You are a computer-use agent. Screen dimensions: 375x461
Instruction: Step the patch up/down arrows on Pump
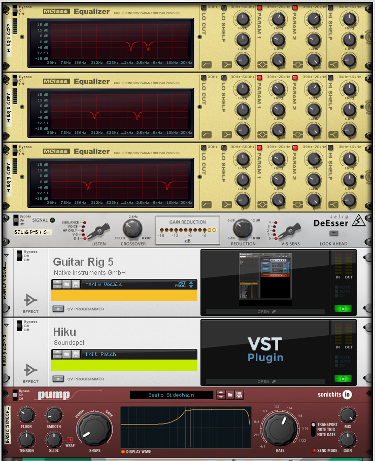(x=221, y=395)
